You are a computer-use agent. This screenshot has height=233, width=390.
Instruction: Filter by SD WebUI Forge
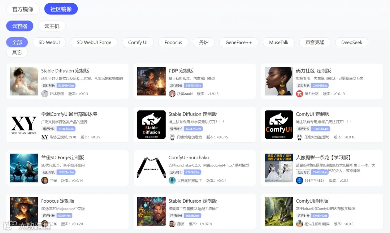pos(94,42)
